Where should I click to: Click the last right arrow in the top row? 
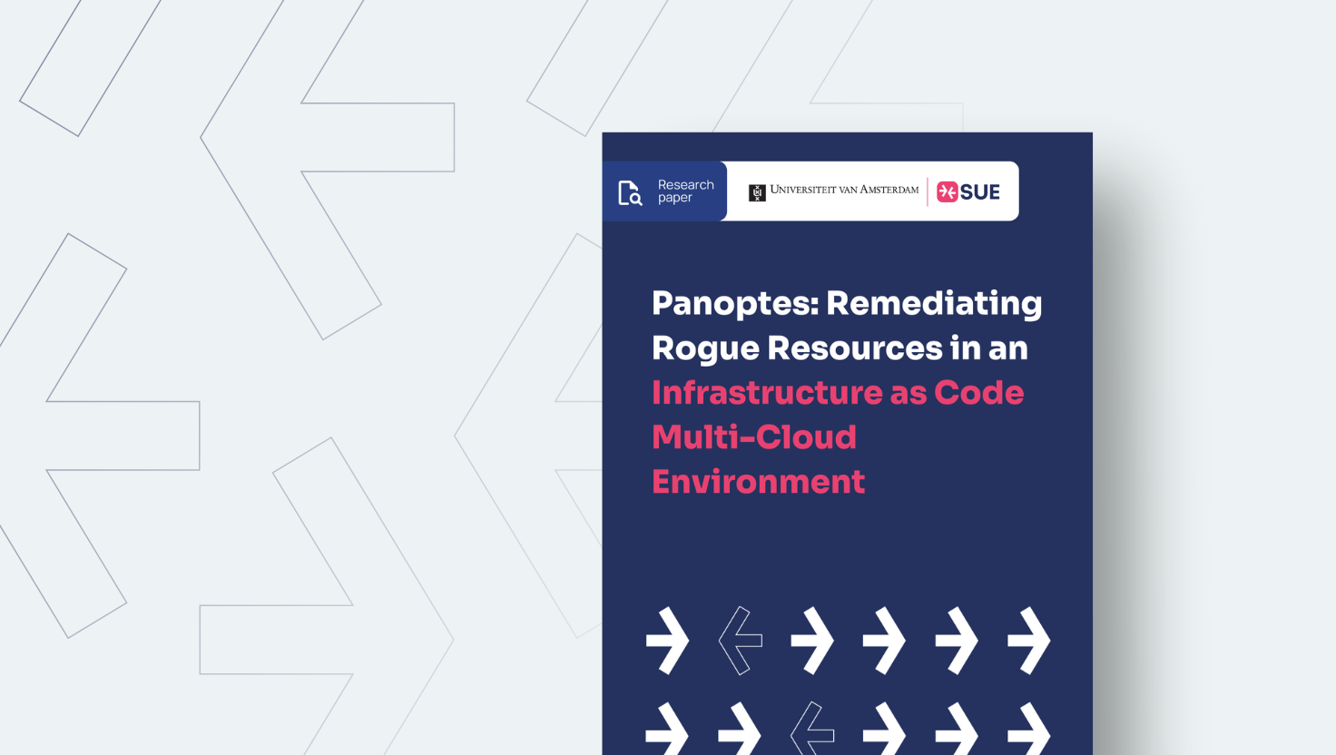point(1029,642)
